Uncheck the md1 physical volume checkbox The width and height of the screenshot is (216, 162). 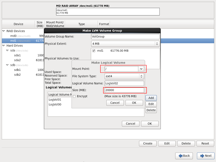coord(94,51)
